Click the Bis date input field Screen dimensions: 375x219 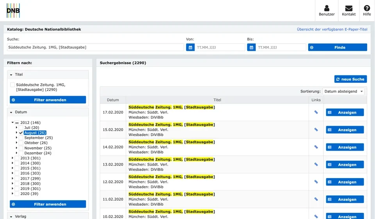click(280, 47)
